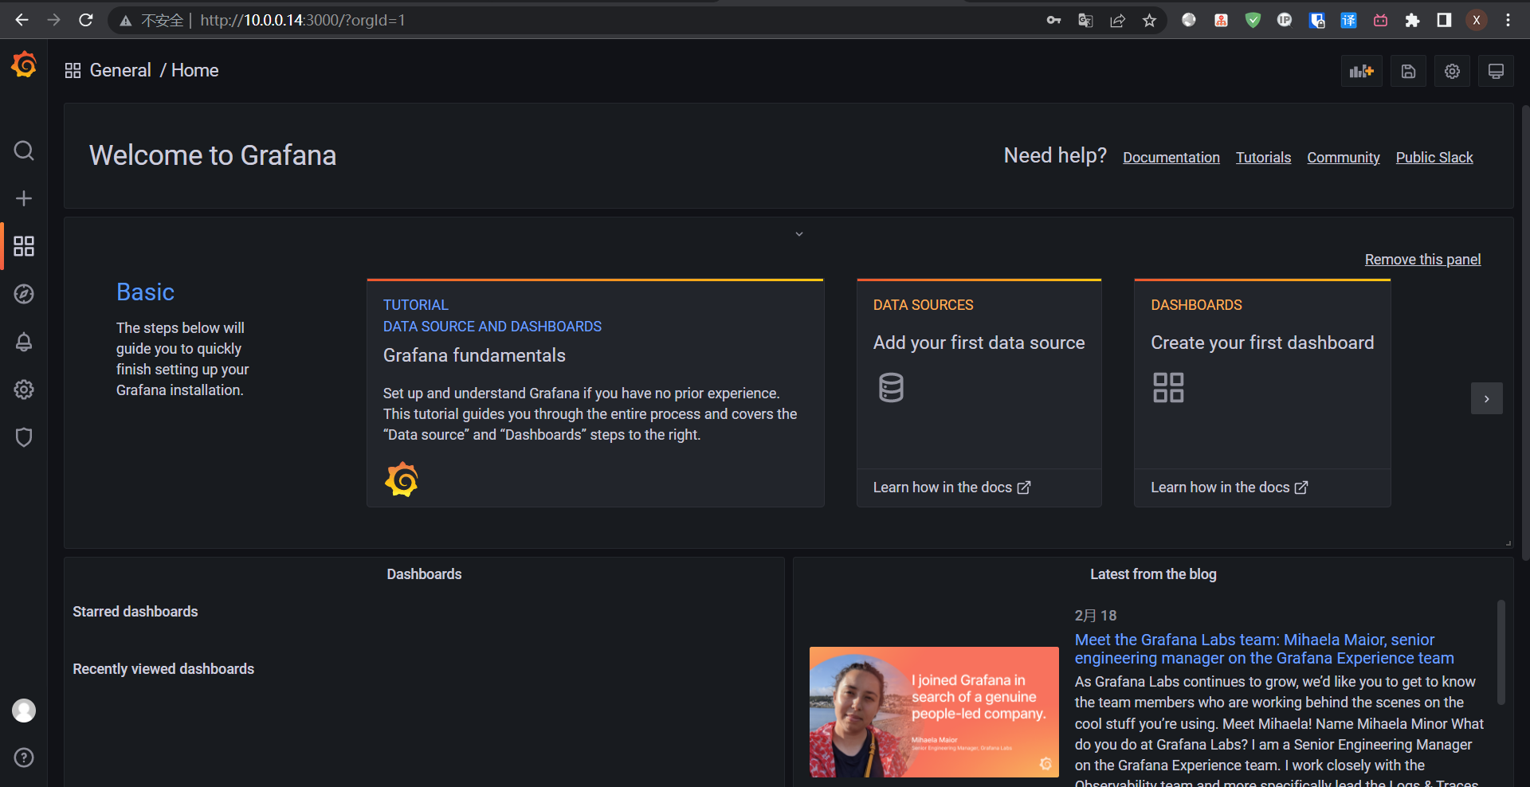Open the Alerting bell icon

click(x=24, y=342)
